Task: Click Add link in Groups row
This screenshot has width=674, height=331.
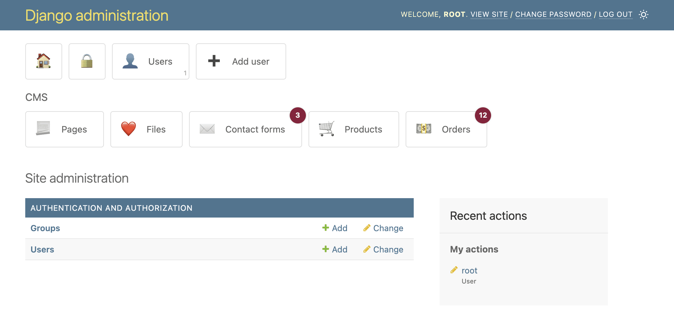Action: click(x=335, y=228)
